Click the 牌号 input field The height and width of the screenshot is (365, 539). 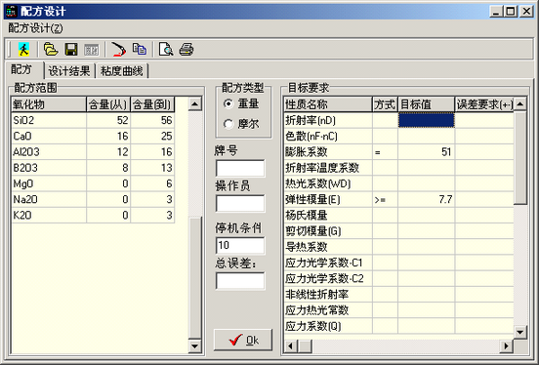[240, 169]
